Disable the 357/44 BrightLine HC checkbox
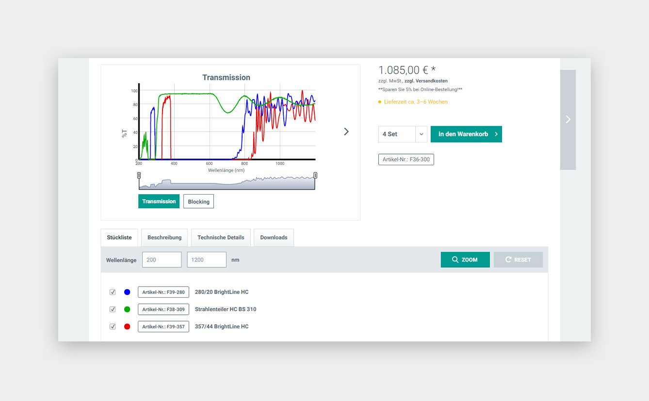Image resolution: width=649 pixels, height=401 pixels. point(113,327)
